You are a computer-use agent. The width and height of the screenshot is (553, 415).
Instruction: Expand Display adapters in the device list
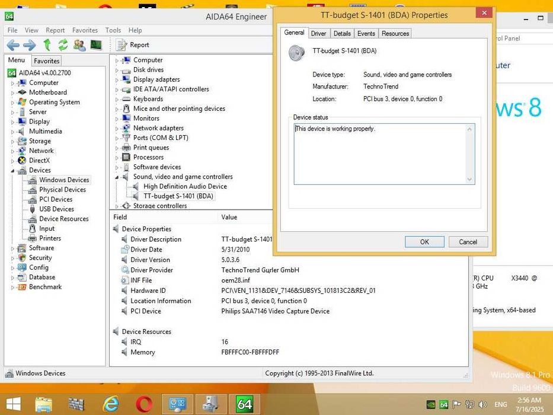point(117,80)
